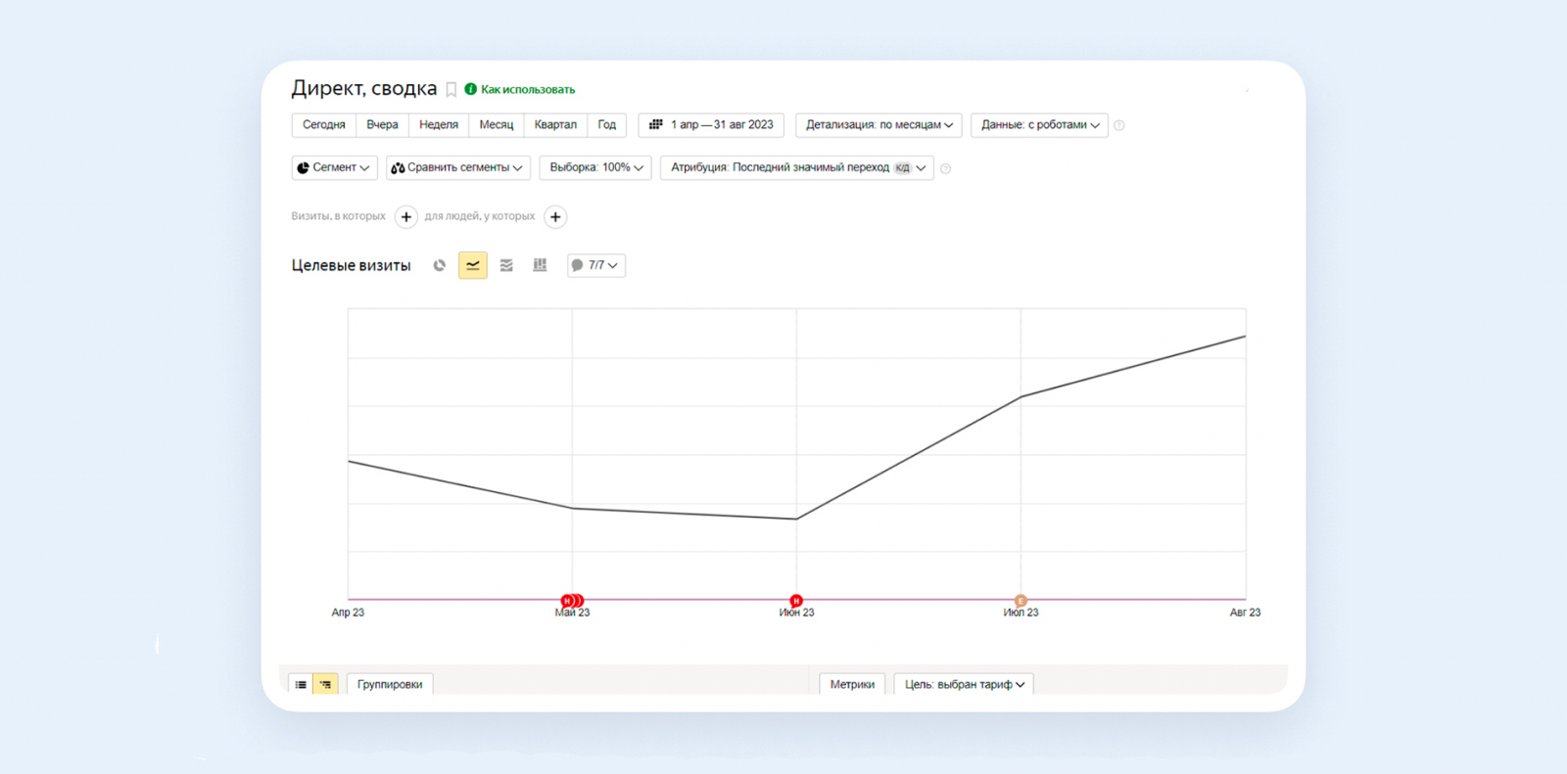Screen dimensions: 1567x774
Task: Open the «Выборка: 100%» dropdown
Action: [x=595, y=167]
